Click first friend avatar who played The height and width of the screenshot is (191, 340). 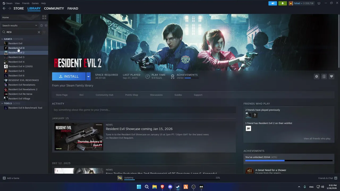(248, 115)
